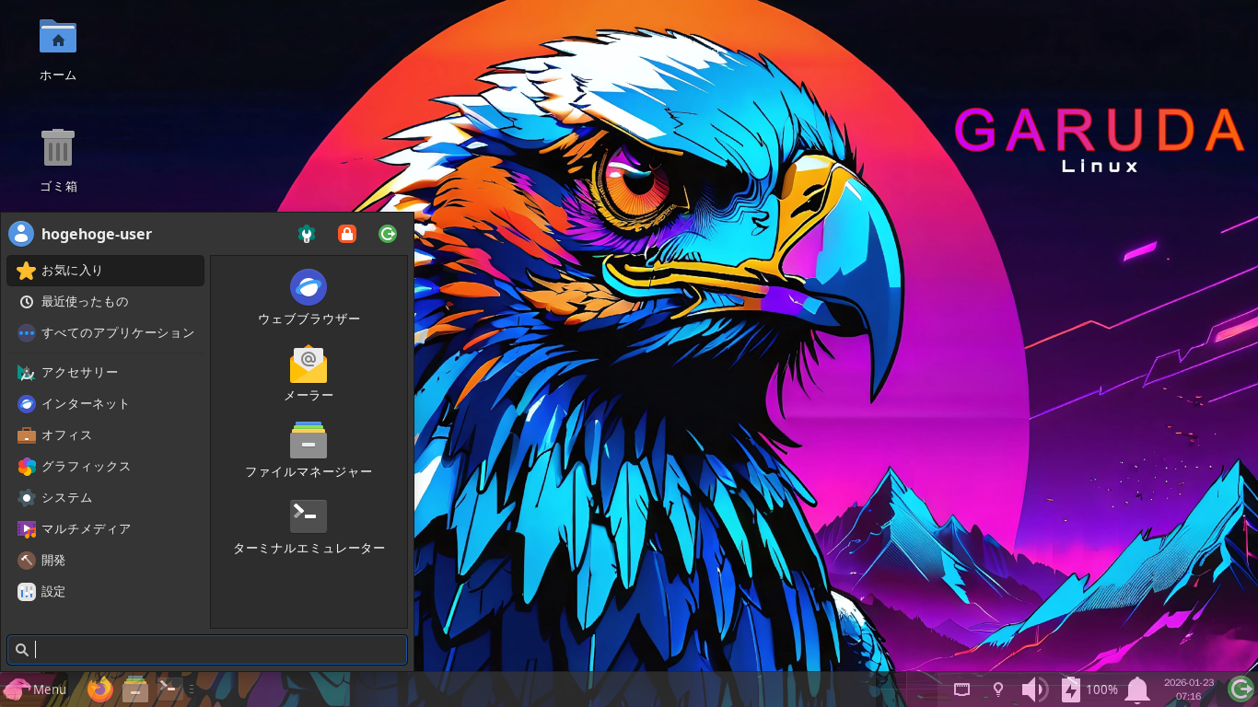The width and height of the screenshot is (1258, 707).
Task: Select the グラフィックス category
Action: (x=105, y=467)
